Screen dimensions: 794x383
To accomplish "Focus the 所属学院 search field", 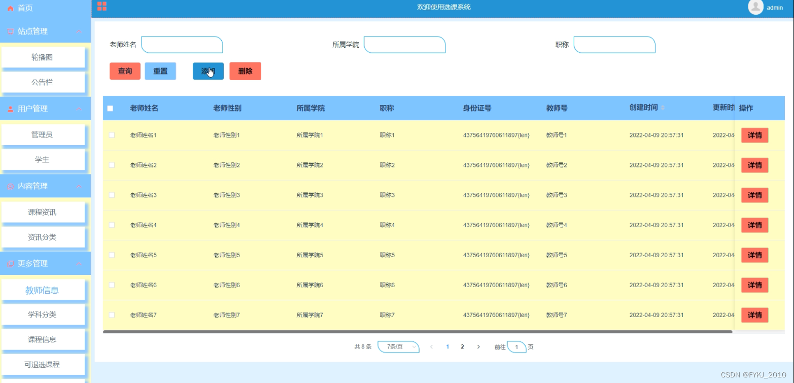I will (x=405, y=45).
